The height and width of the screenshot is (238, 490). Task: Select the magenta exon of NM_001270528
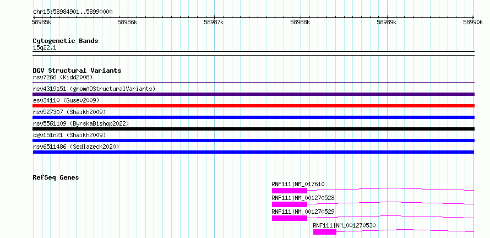tap(290, 204)
